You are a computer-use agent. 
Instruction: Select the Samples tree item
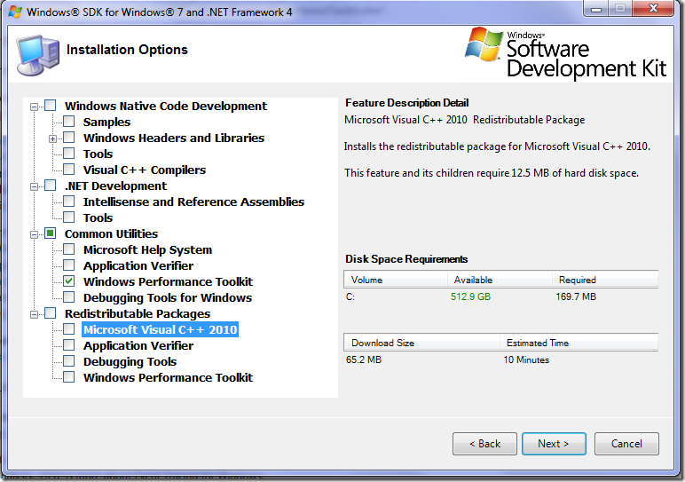106,122
